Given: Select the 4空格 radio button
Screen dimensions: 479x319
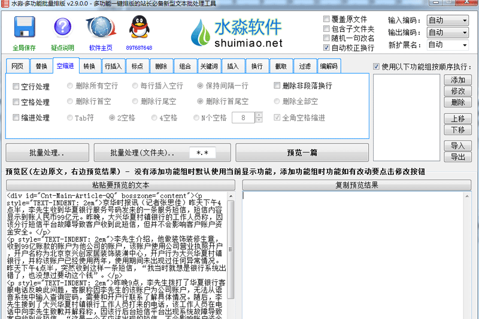Looking at the screenshot, I should tap(154, 117).
